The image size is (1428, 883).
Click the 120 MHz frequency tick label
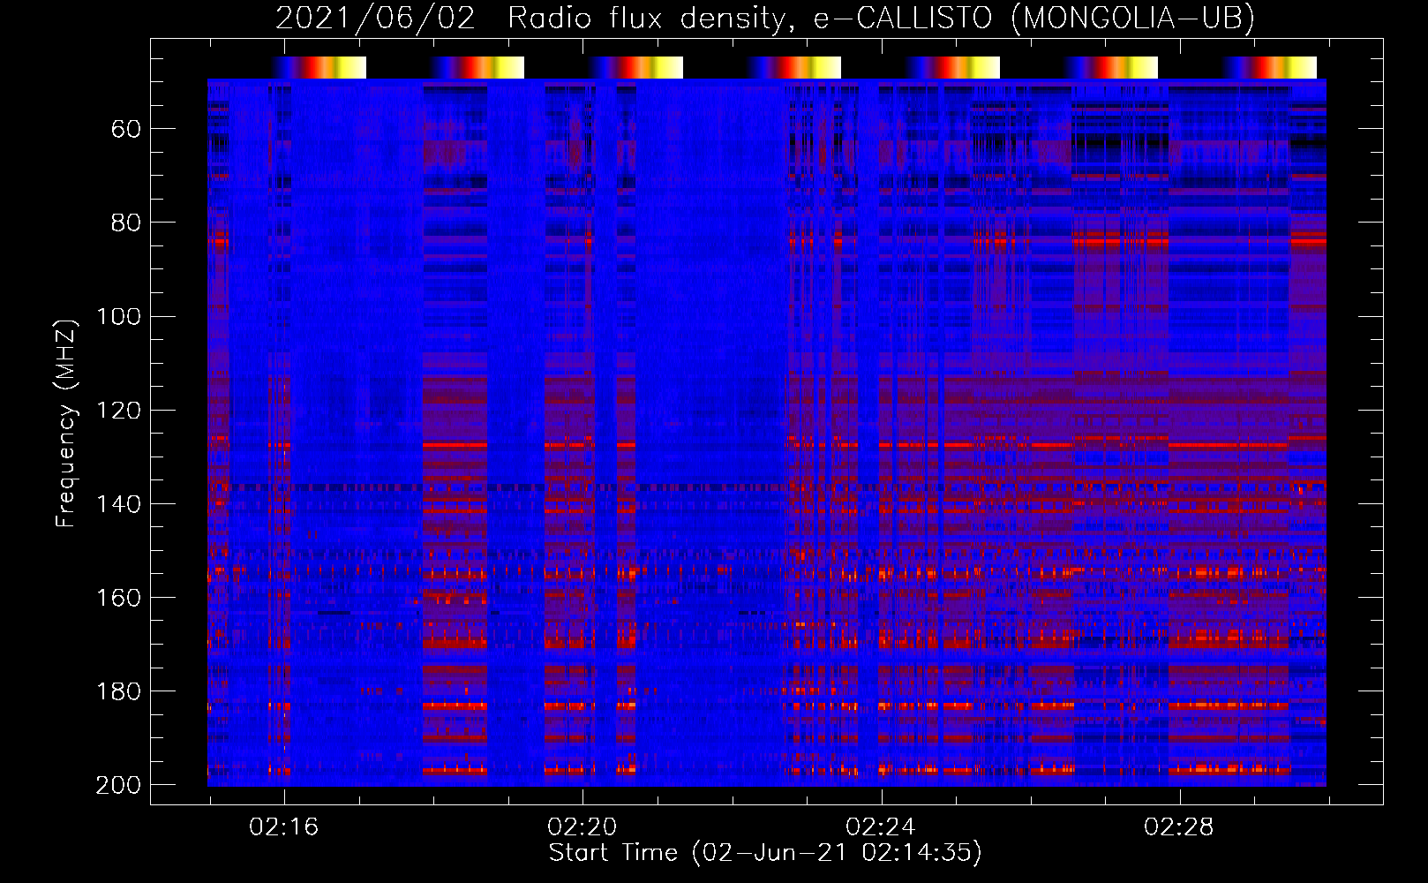tap(118, 410)
